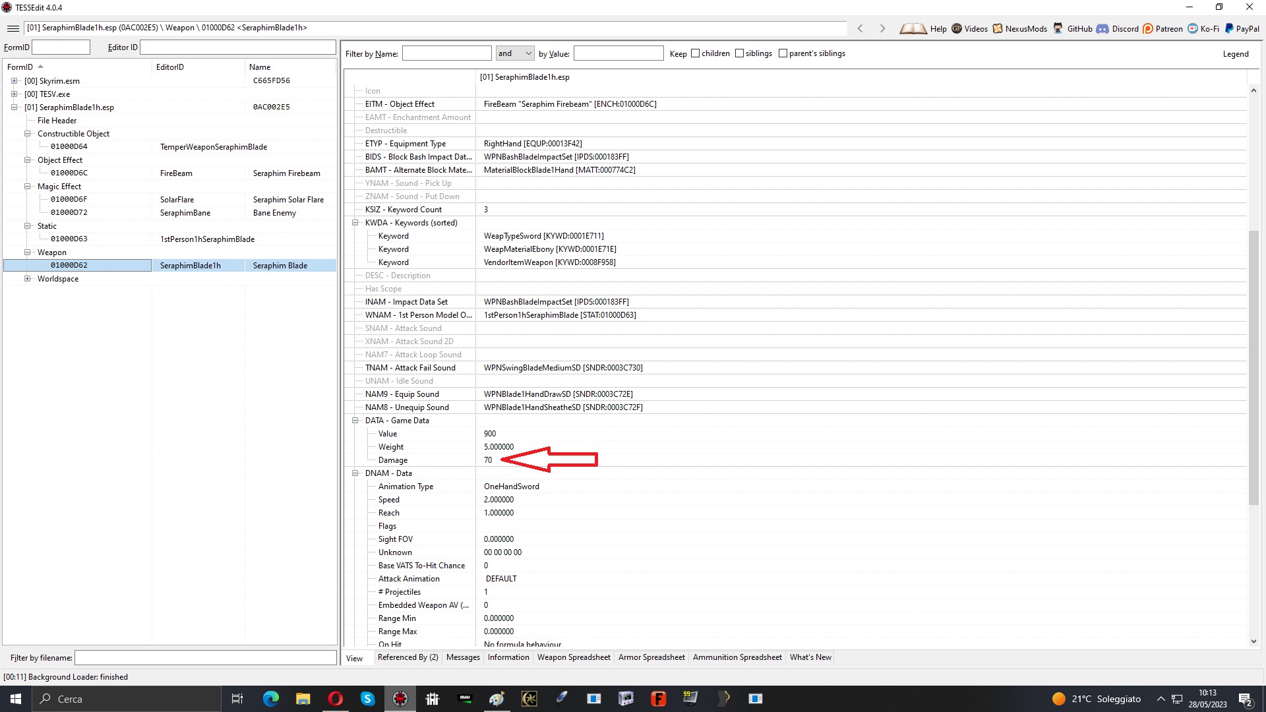Image resolution: width=1266 pixels, height=712 pixels.
Task: Open the Weapon Spreadsheet tab
Action: coord(574,657)
